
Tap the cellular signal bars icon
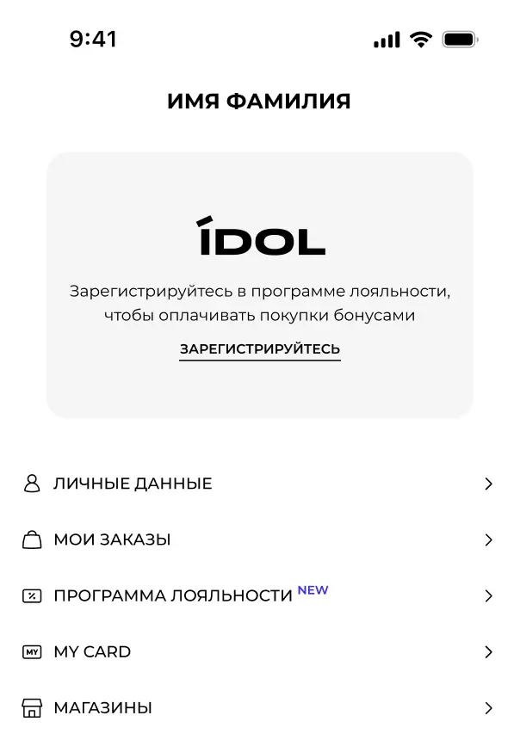[385, 39]
